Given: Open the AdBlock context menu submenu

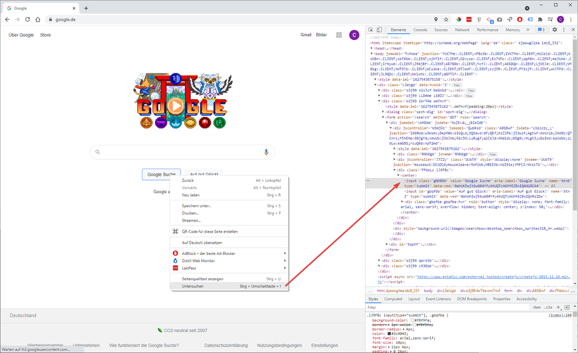Looking at the screenshot, I should tap(229, 253).
